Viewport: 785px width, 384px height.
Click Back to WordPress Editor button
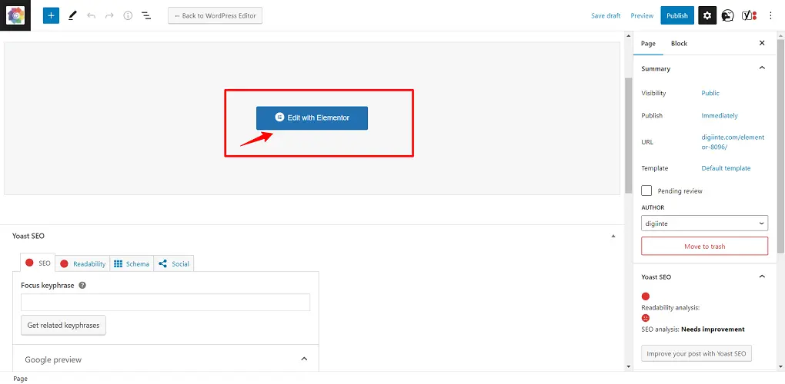(x=215, y=15)
